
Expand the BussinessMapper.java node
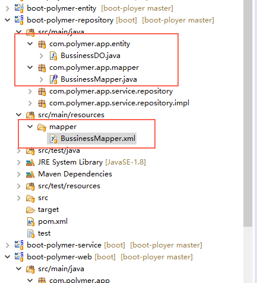coord(41,79)
